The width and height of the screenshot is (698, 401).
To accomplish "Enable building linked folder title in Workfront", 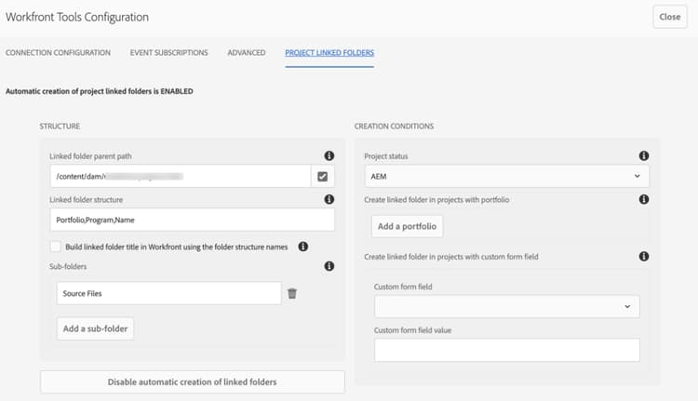I will click(56, 247).
